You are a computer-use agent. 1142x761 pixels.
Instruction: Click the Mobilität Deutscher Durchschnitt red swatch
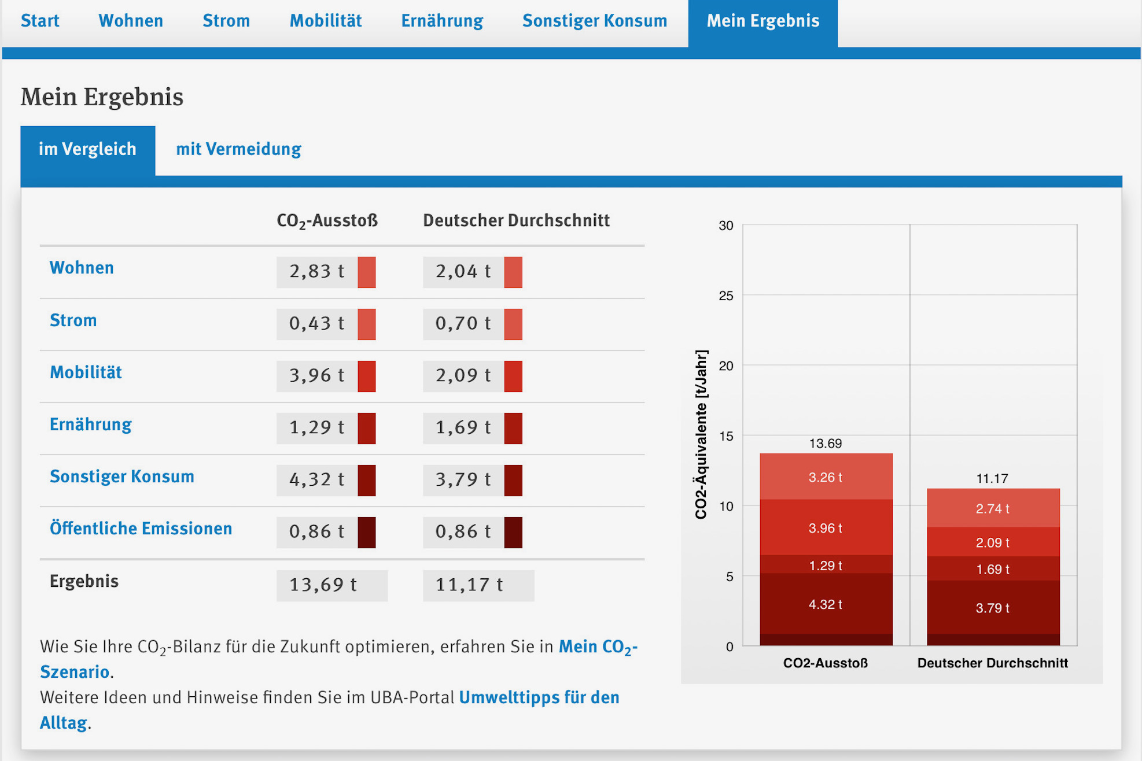(513, 376)
